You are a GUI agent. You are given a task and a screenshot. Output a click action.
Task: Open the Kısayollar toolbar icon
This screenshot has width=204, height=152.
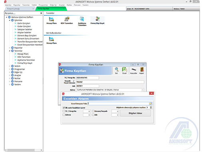tap(134, 71)
